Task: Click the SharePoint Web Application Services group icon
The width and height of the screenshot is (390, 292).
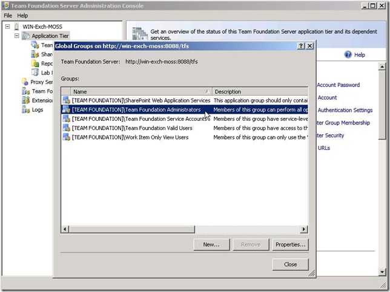Action: pos(66,100)
